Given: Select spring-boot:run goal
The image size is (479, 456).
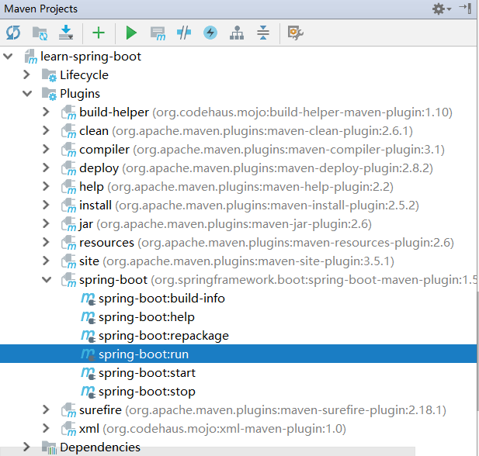Looking at the screenshot, I should 144,354.
